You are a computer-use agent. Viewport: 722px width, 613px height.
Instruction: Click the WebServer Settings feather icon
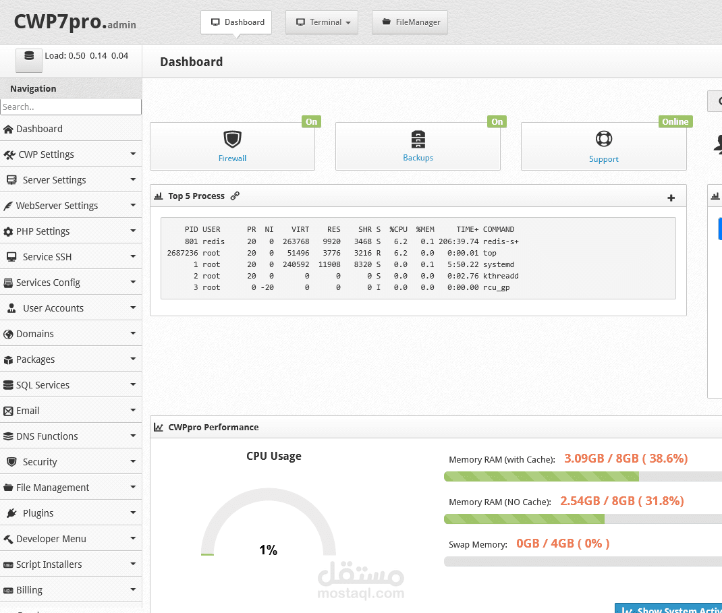(8, 206)
